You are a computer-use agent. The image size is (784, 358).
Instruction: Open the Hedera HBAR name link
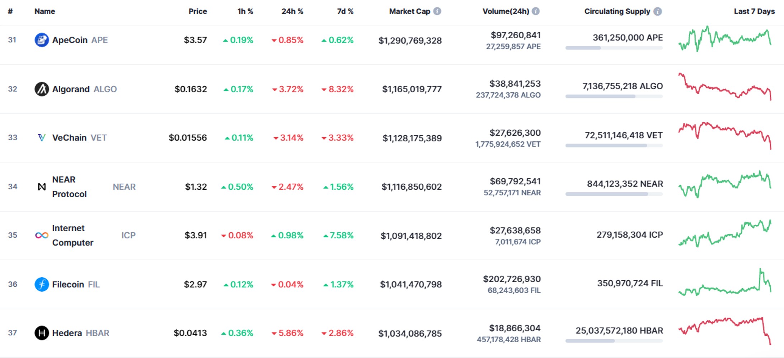[81, 333]
